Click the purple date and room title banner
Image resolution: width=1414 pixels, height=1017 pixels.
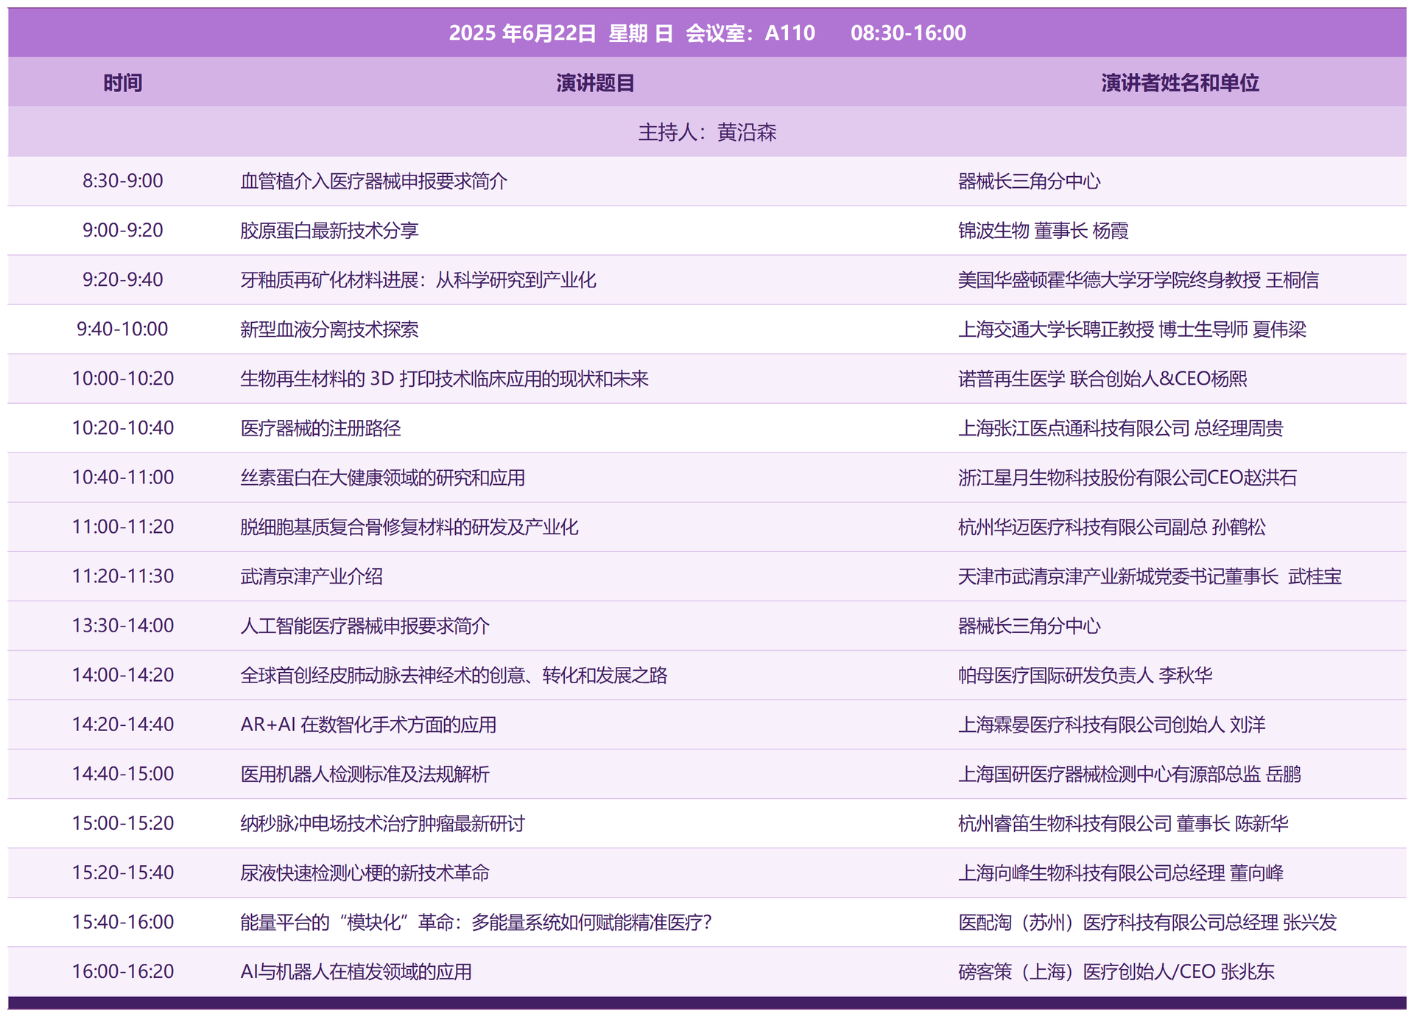coord(707,32)
